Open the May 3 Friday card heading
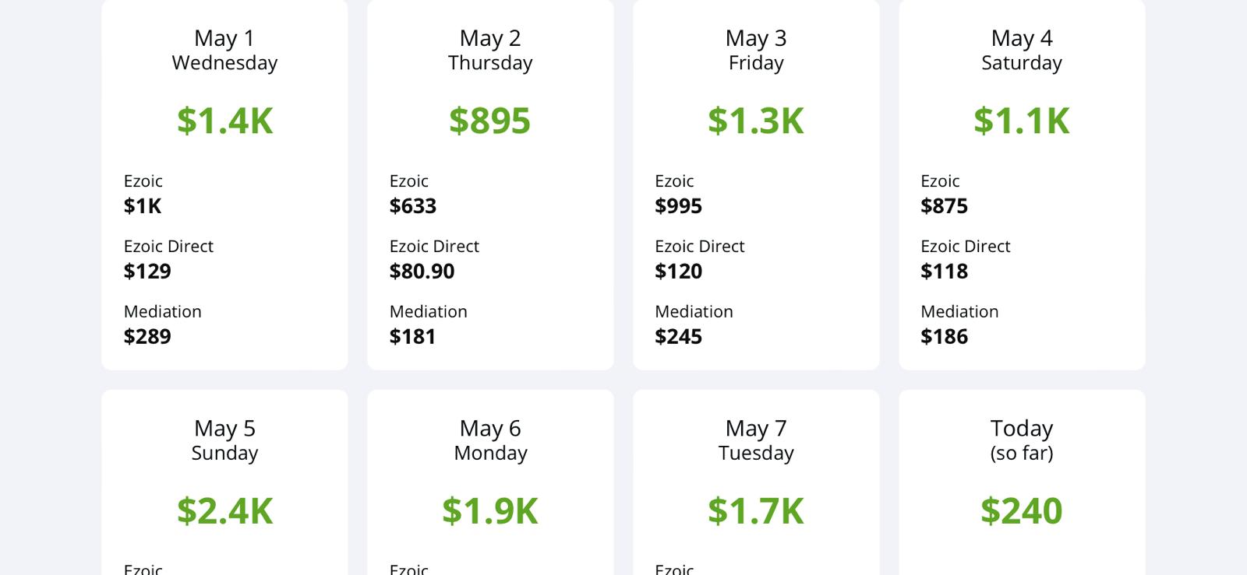 (756, 50)
